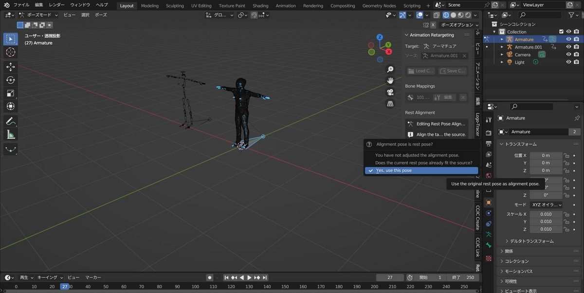584x293 pixels.
Task: Click the pan view hand icon
Action: coord(390,81)
